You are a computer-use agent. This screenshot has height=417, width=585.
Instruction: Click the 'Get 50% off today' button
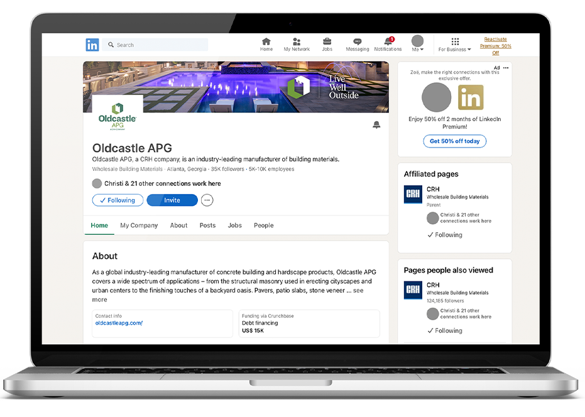[x=454, y=141]
